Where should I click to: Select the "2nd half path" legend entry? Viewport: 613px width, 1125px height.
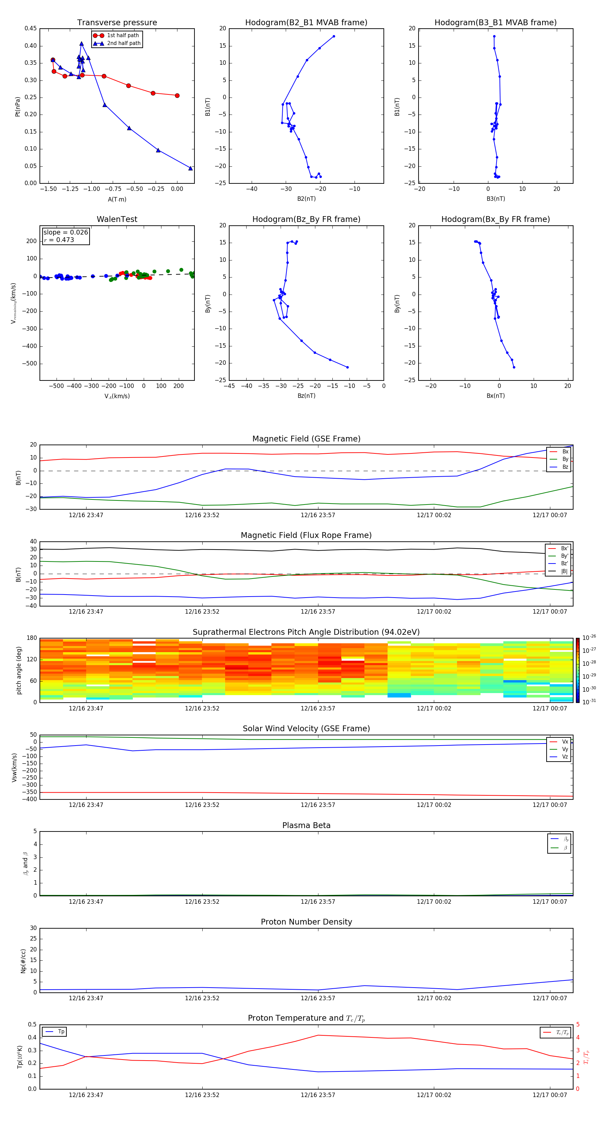click(117, 43)
